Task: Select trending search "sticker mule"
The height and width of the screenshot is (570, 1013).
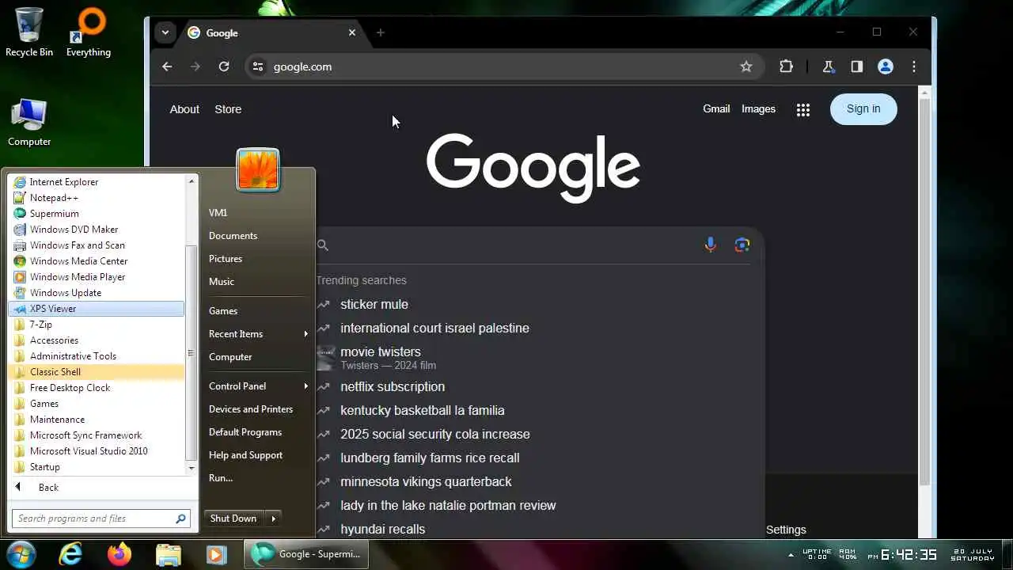Action: (374, 304)
